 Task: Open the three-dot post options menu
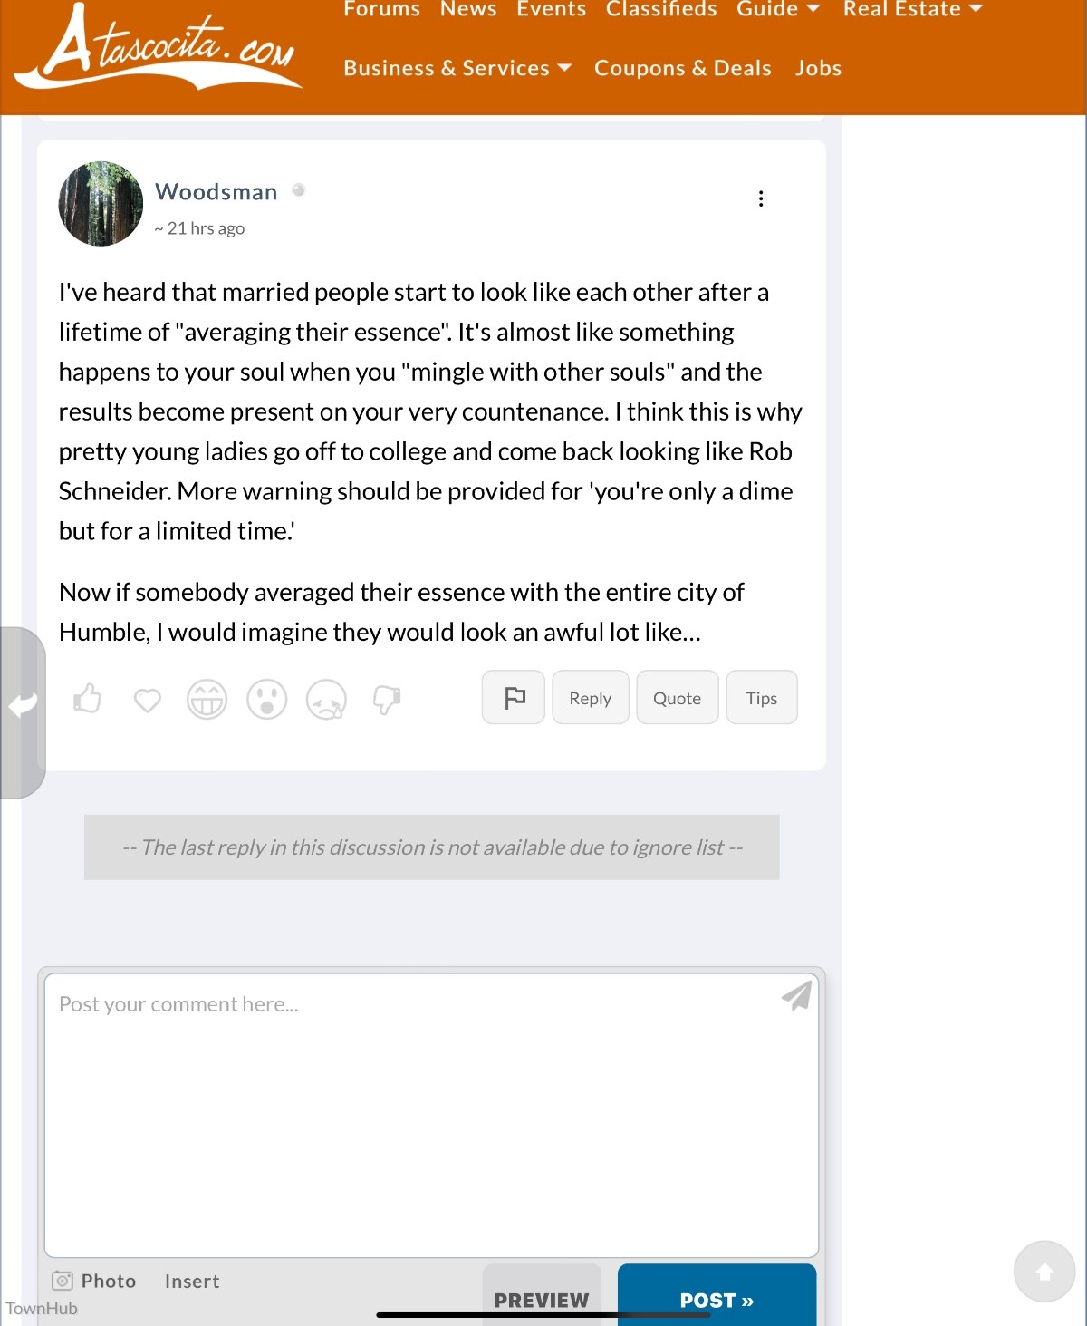[761, 198]
